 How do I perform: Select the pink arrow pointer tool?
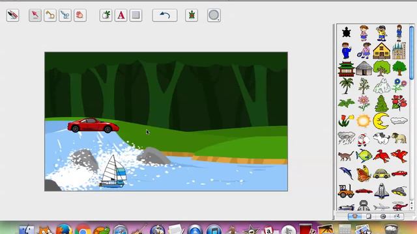click(x=35, y=15)
